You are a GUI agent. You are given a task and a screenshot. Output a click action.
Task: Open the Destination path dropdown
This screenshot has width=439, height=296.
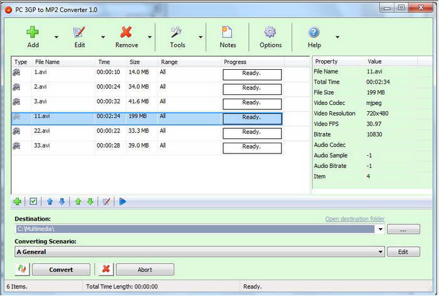point(380,229)
